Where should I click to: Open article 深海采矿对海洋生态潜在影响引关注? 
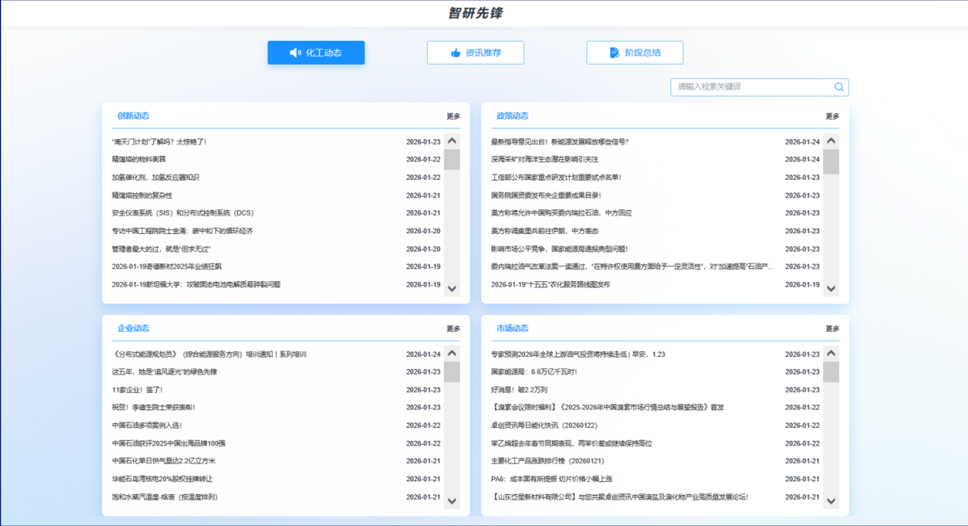pyautogui.click(x=544, y=159)
